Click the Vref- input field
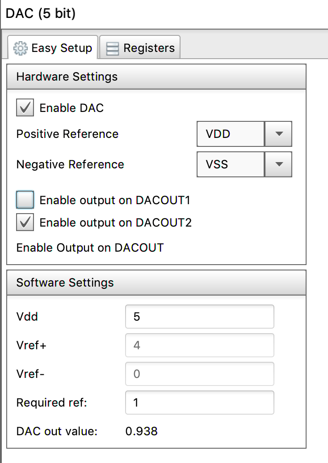This screenshot has width=328, height=463. point(199,373)
